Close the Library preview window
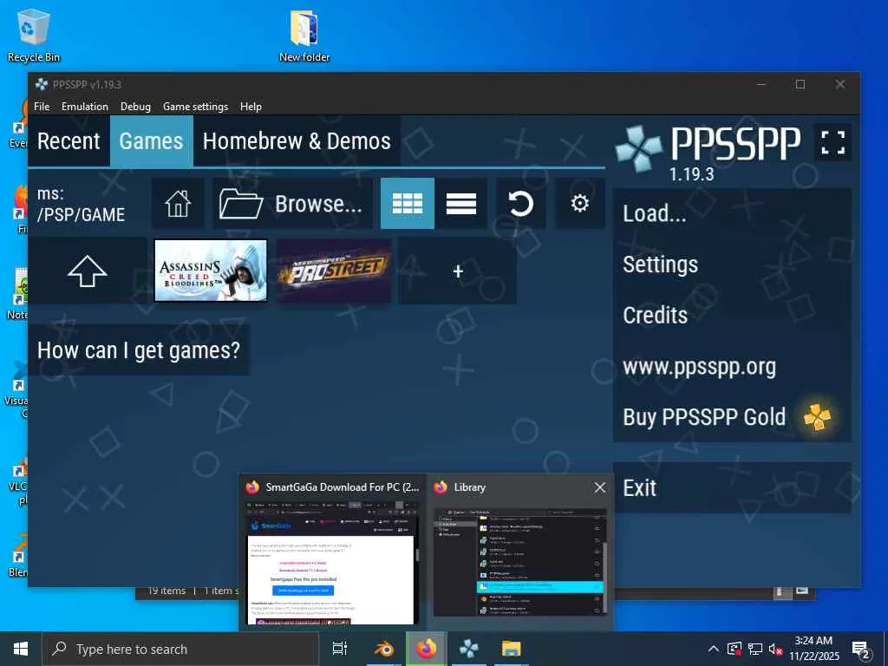 pos(600,487)
